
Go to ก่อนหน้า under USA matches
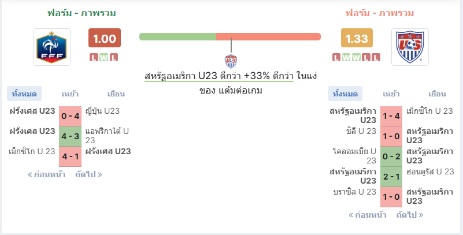367,215
